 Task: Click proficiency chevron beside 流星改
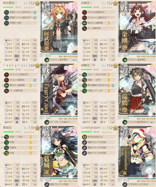tap(31, 148)
